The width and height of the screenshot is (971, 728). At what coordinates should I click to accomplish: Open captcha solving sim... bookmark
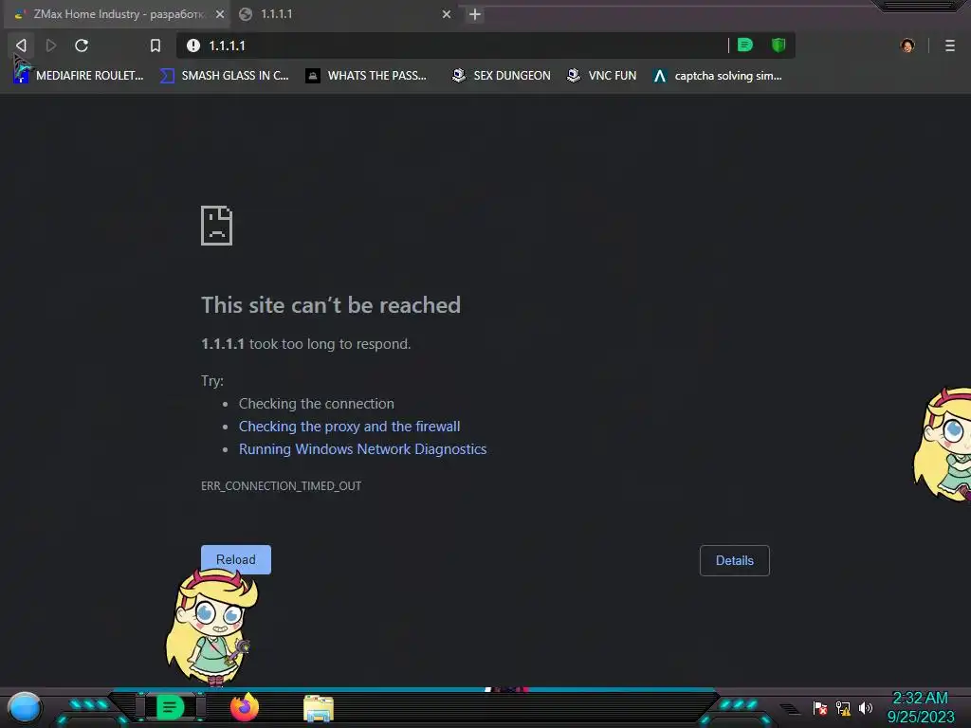(718, 76)
